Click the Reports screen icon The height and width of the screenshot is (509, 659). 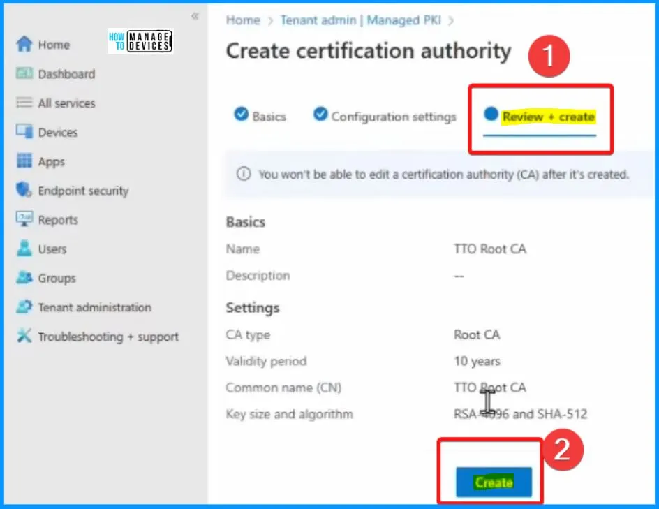24,219
